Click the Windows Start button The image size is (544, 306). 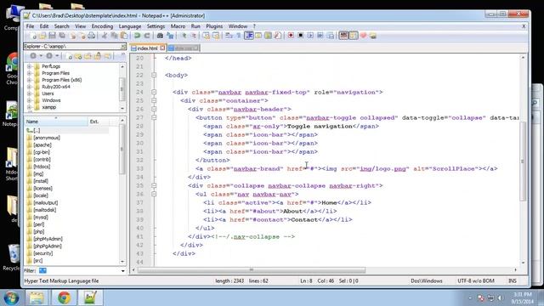[11, 298]
